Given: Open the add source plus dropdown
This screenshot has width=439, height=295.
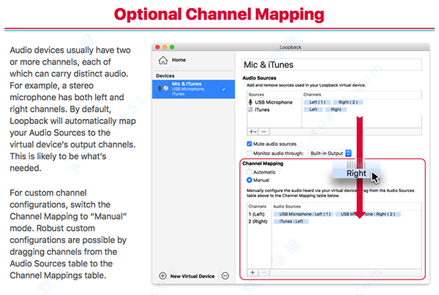Looking at the screenshot, I should pos(253,131).
